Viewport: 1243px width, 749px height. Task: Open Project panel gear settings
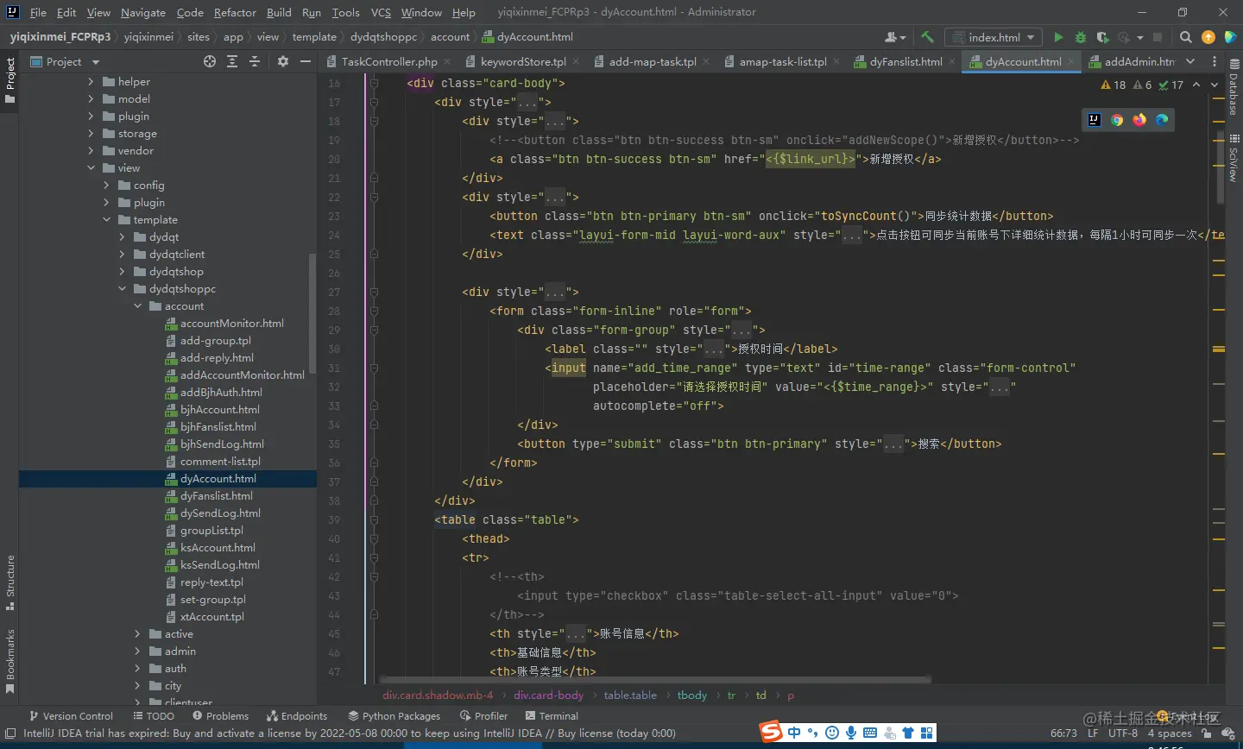[283, 61]
